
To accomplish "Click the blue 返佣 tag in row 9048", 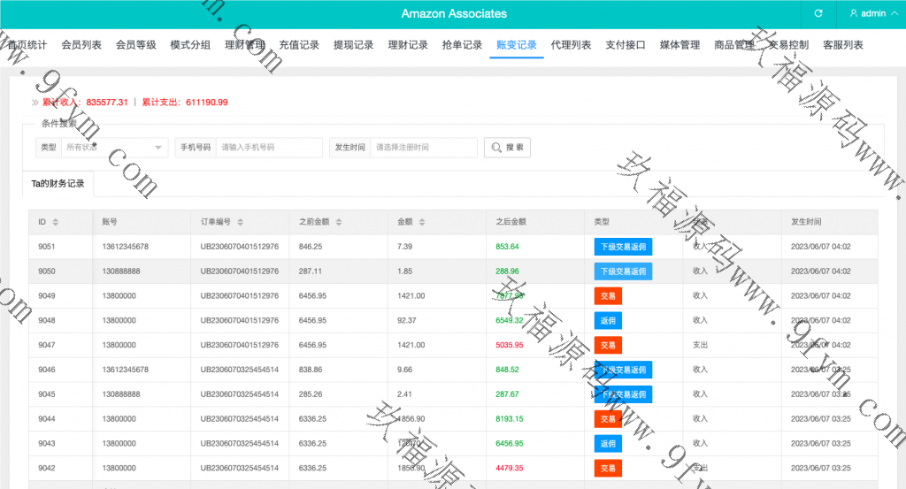I will 608,320.
